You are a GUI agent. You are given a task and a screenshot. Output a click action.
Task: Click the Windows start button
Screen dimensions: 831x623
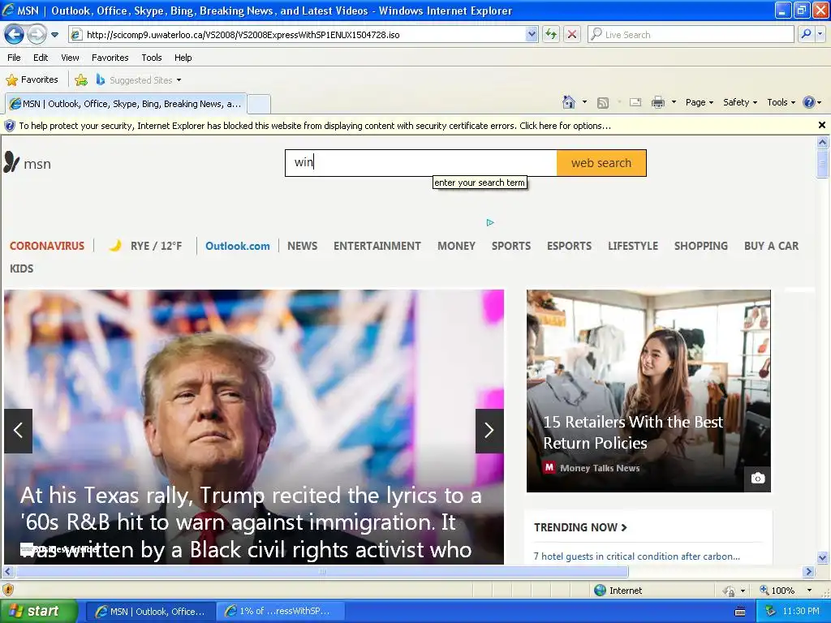tap(38, 612)
